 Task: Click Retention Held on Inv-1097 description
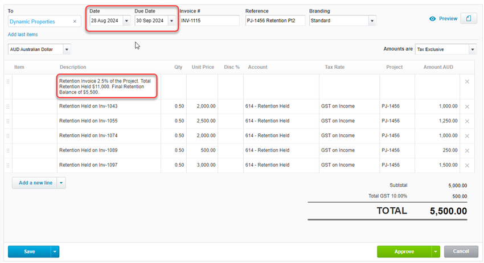pos(88,165)
